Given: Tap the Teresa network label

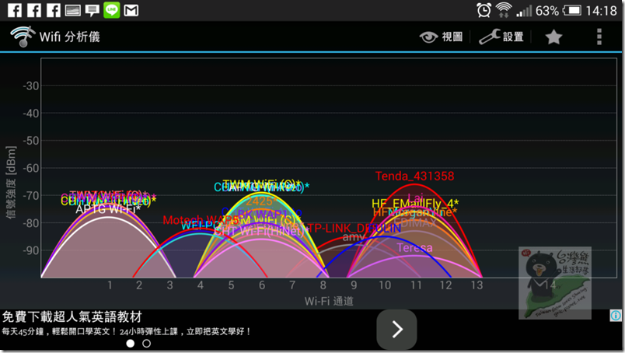Looking at the screenshot, I should tap(414, 248).
